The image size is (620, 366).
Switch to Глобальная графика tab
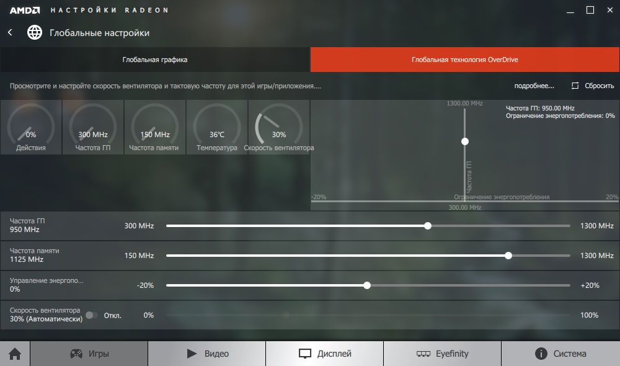coord(155,60)
